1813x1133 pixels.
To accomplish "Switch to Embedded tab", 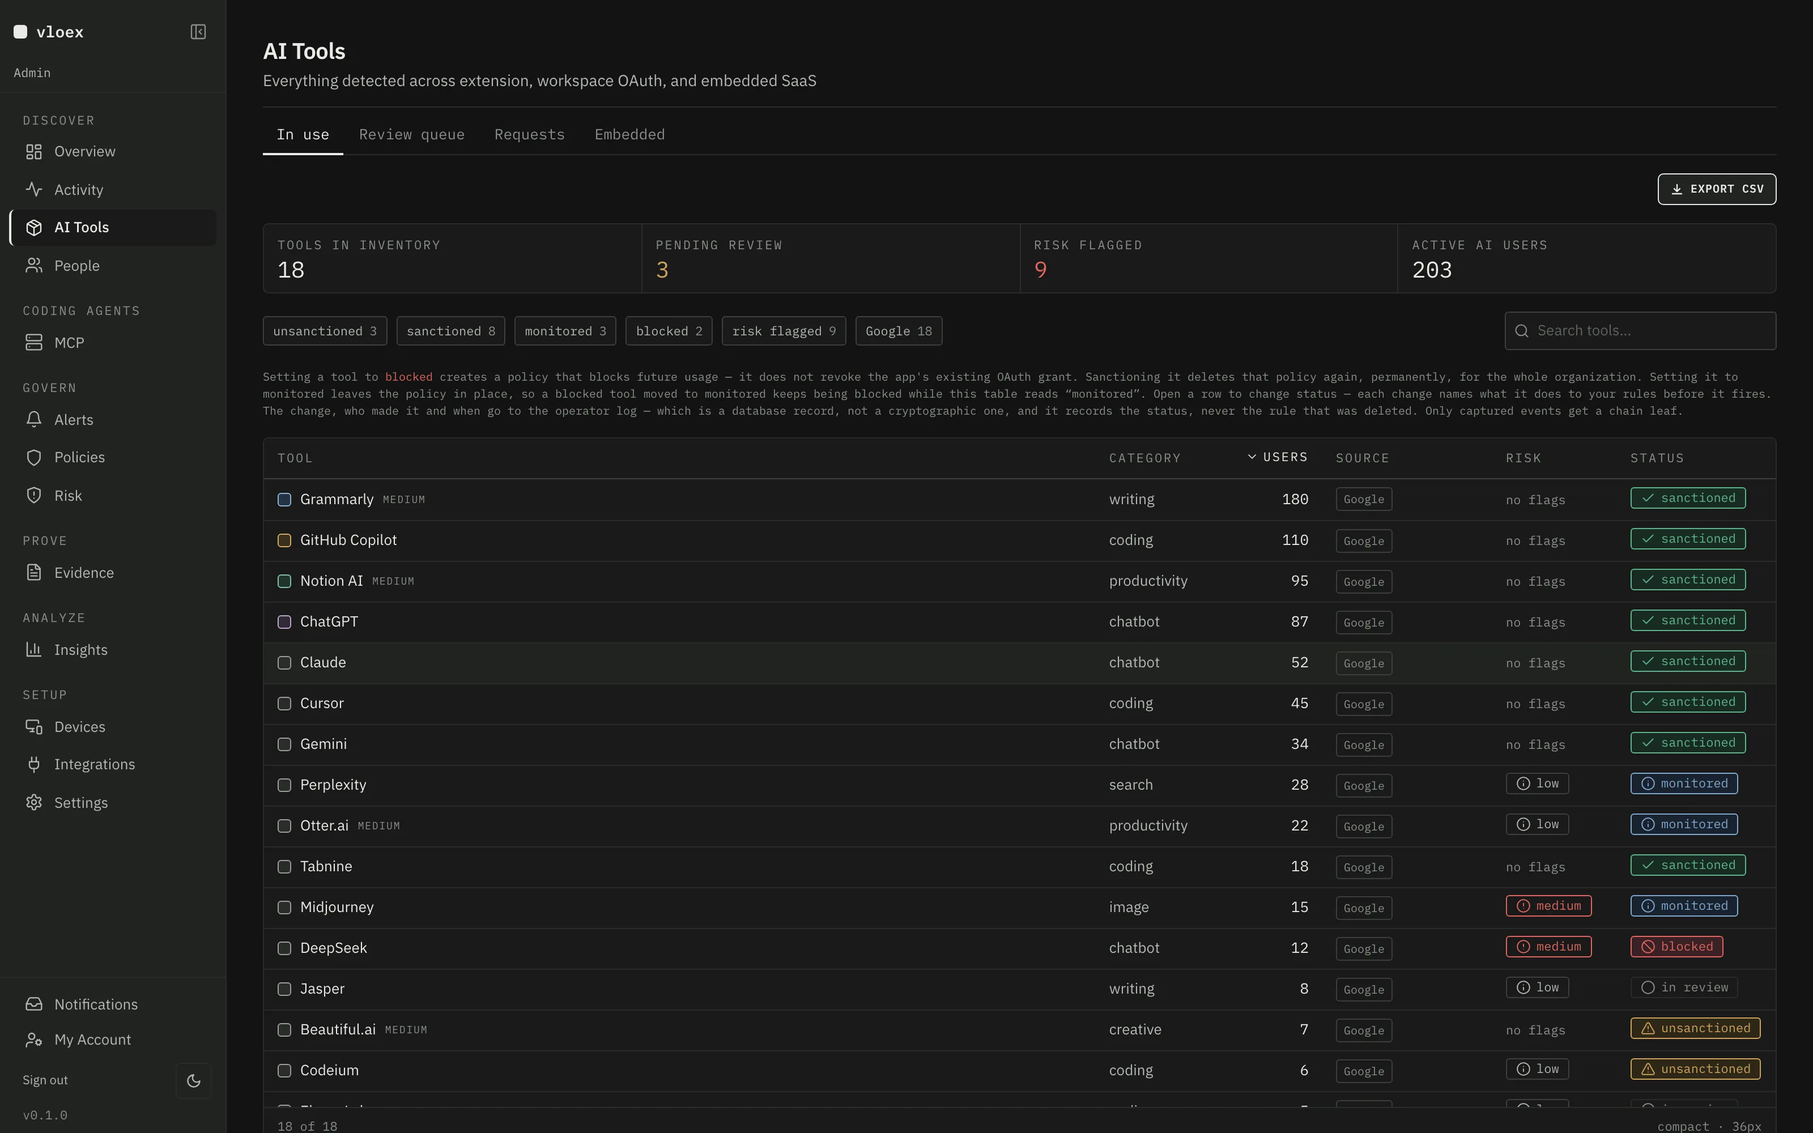I will [x=630, y=135].
